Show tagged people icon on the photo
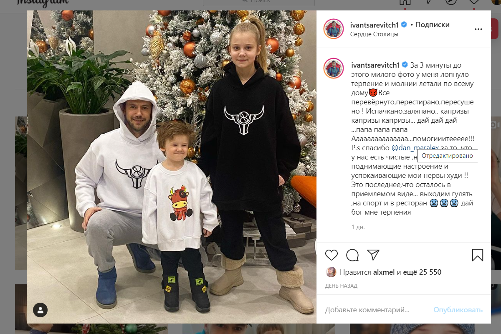501x334 pixels. tap(40, 310)
